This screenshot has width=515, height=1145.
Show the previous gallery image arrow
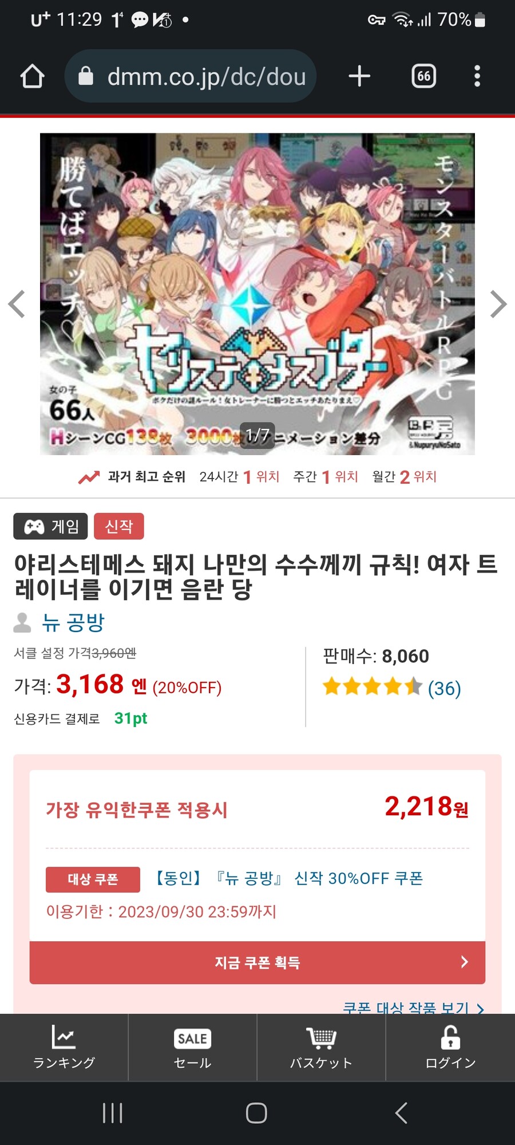tap(17, 304)
